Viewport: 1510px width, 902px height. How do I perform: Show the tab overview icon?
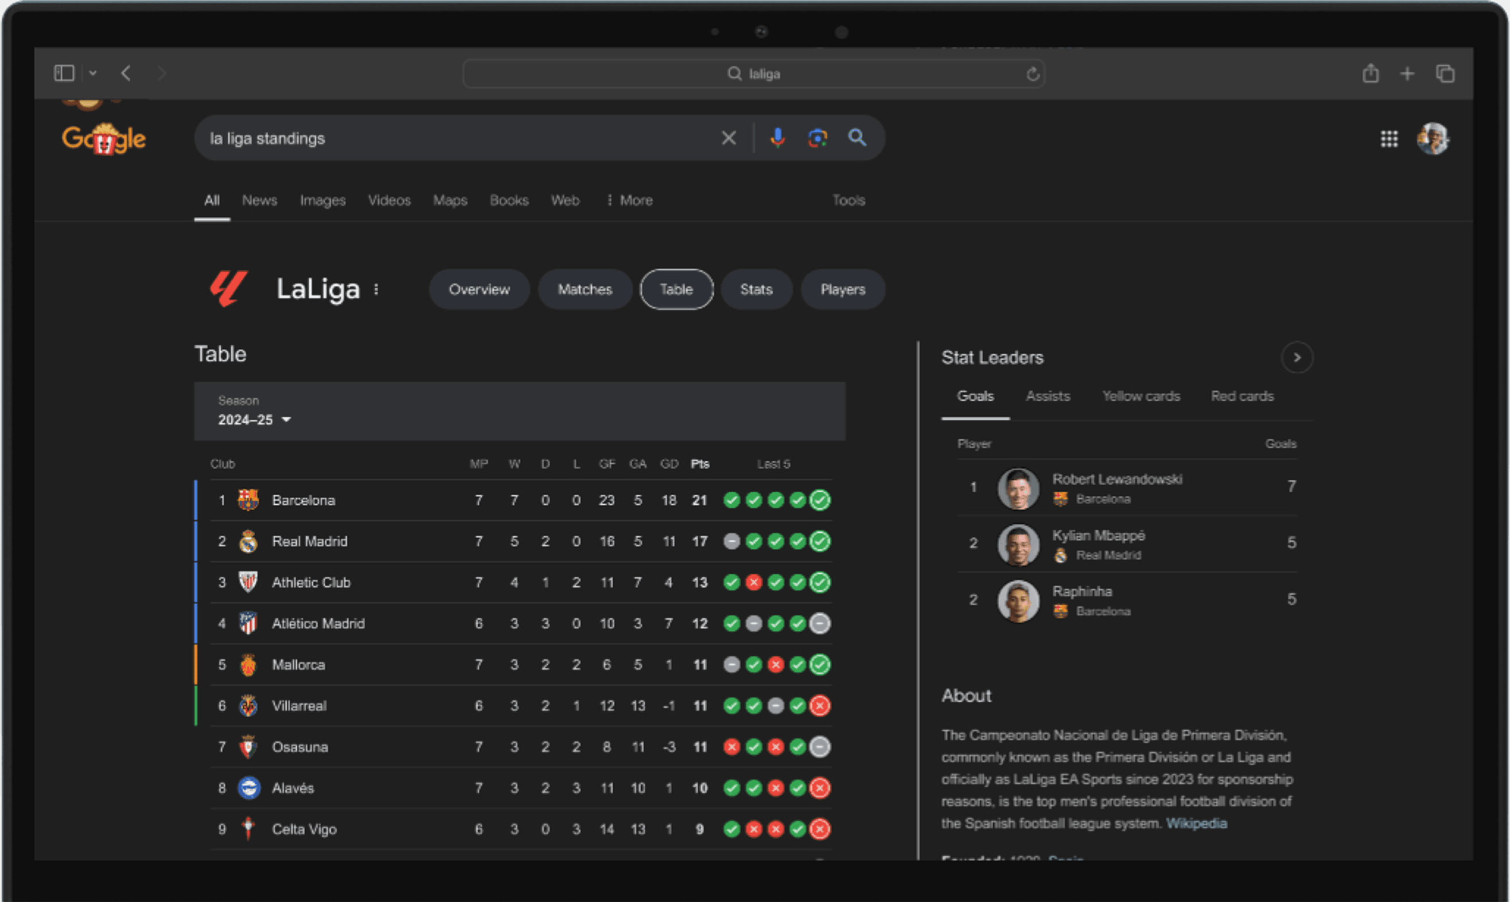pyautogui.click(x=1445, y=73)
